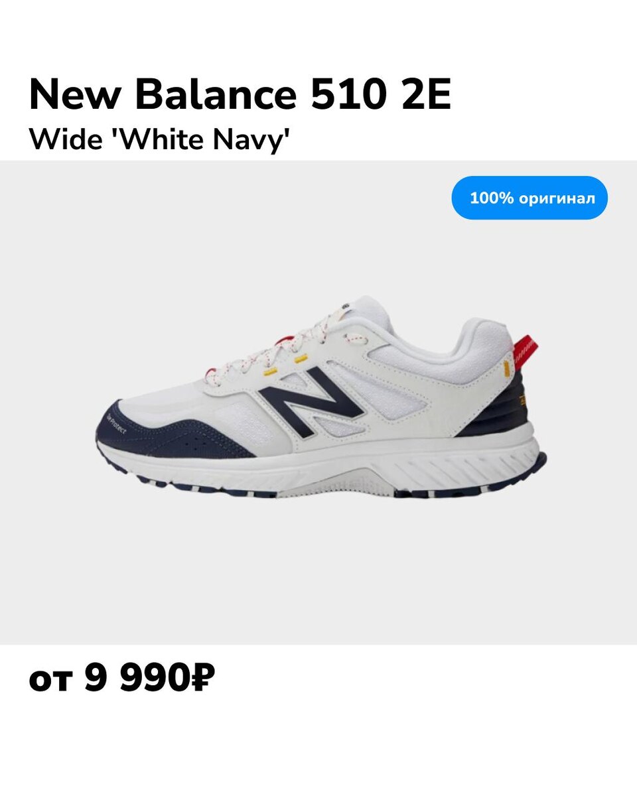Click the white laces of the sneaker
Screen dimensions: 637x796
pos(279,345)
